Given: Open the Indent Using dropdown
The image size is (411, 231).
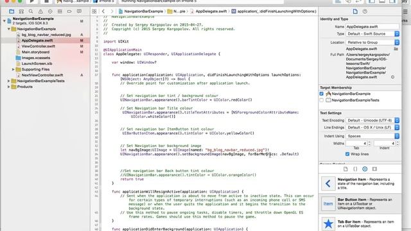Looking at the screenshot, I should pyautogui.click(x=372, y=136).
